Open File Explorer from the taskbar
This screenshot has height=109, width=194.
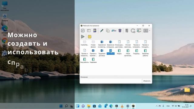click(89, 106)
